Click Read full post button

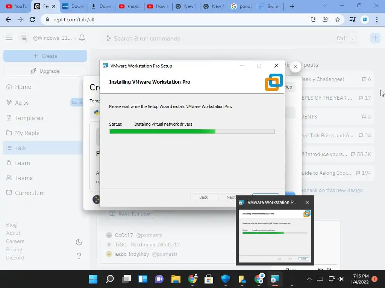130,214
